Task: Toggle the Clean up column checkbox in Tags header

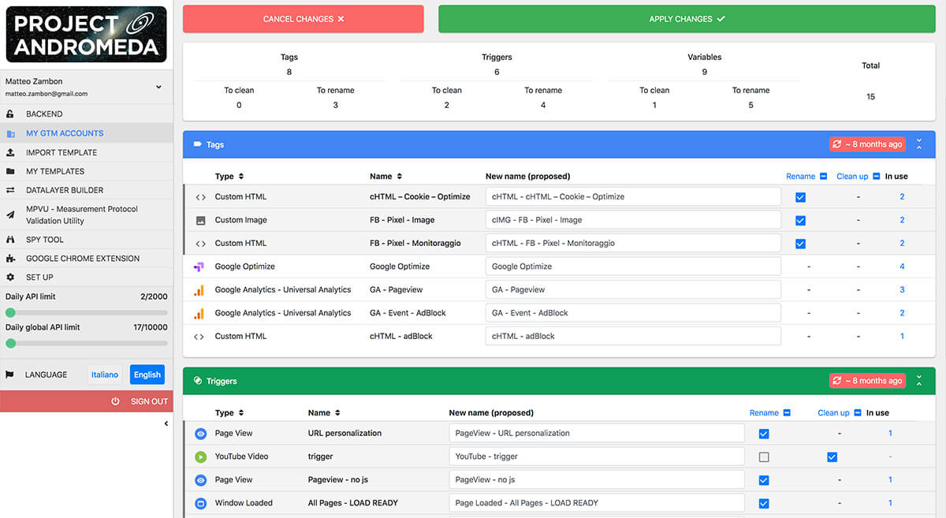Action: point(876,177)
